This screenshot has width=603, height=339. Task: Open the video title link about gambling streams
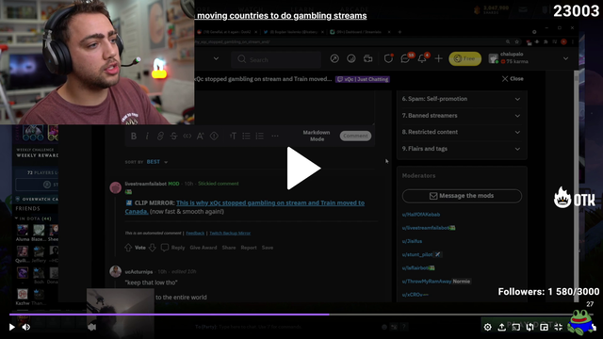(x=282, y=16)
